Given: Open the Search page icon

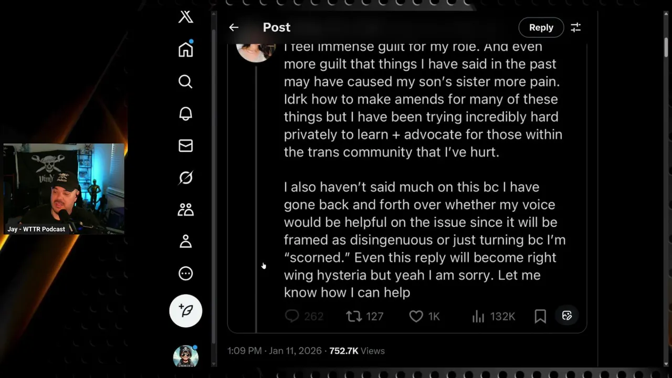Looking at the screenshot, I should [x=185, y=81].
